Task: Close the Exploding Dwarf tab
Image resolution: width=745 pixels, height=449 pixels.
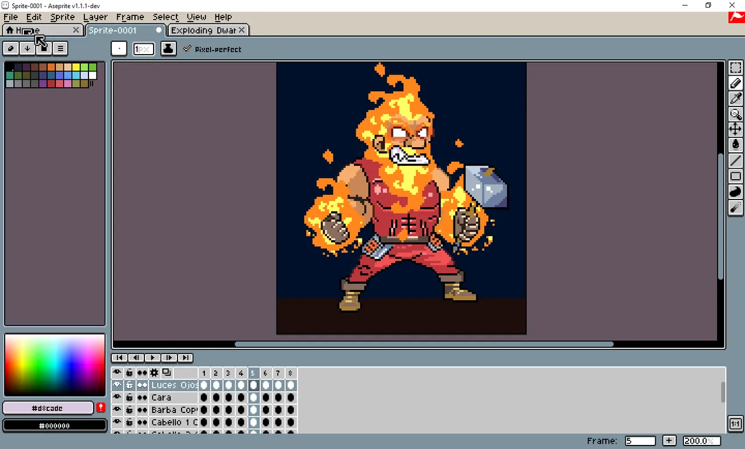Action: tap(242, 30)
